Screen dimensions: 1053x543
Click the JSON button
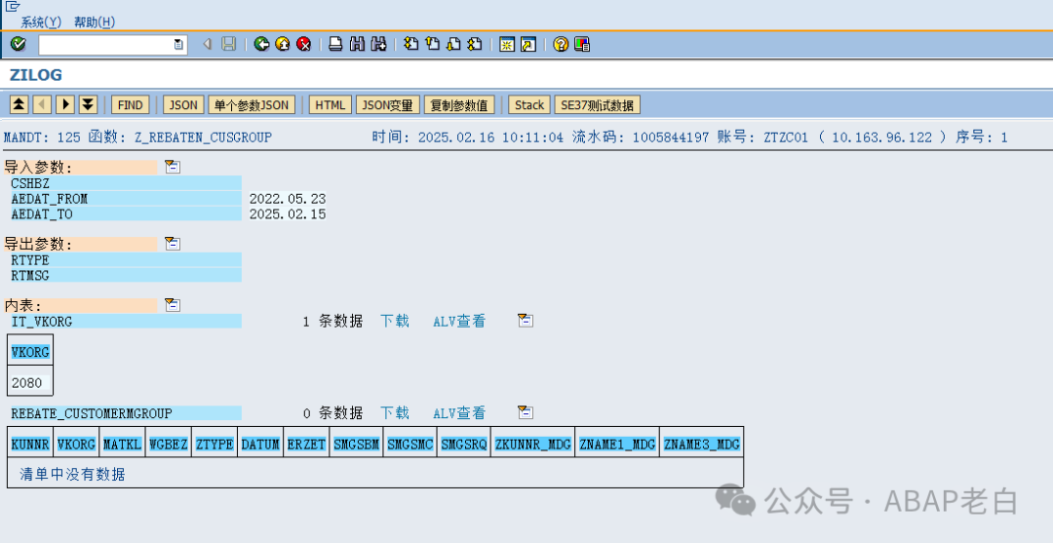(183, 104)
